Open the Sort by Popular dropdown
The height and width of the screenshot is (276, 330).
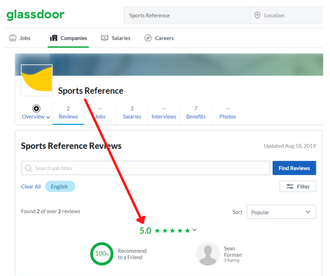(281, 212)
